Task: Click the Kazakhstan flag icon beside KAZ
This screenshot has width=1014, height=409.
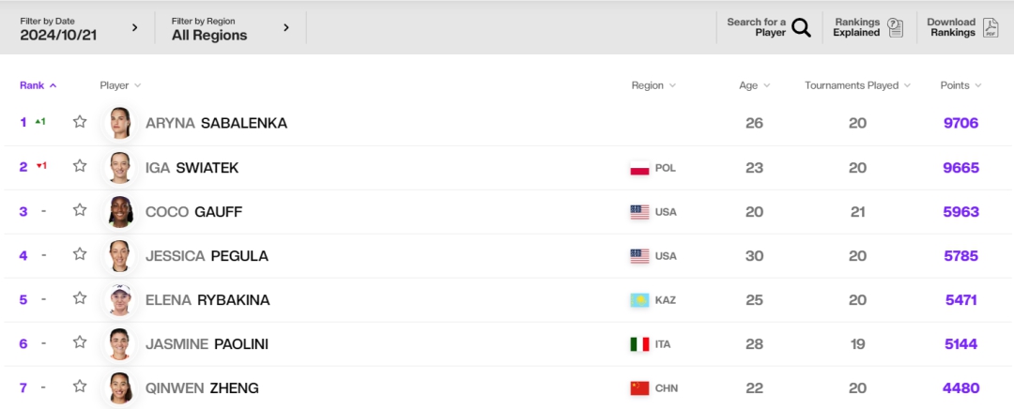Action: coord(639,300)
